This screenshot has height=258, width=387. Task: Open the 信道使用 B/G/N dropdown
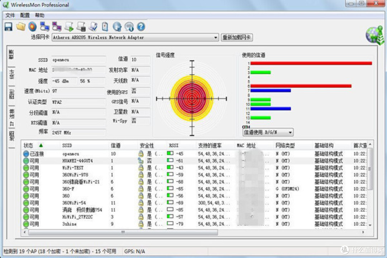(x=290, y=133)
